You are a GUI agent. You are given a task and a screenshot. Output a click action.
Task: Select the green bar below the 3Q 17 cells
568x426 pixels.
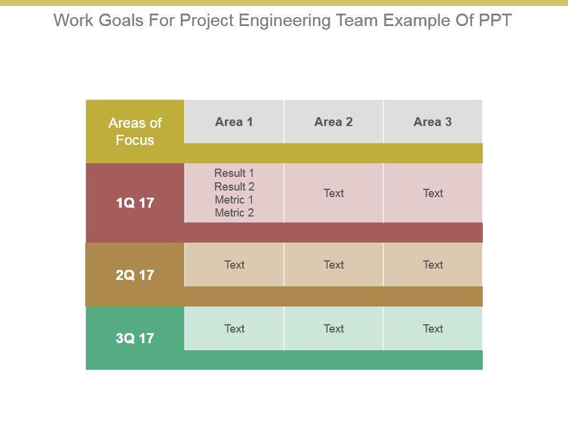coord(334,360)
